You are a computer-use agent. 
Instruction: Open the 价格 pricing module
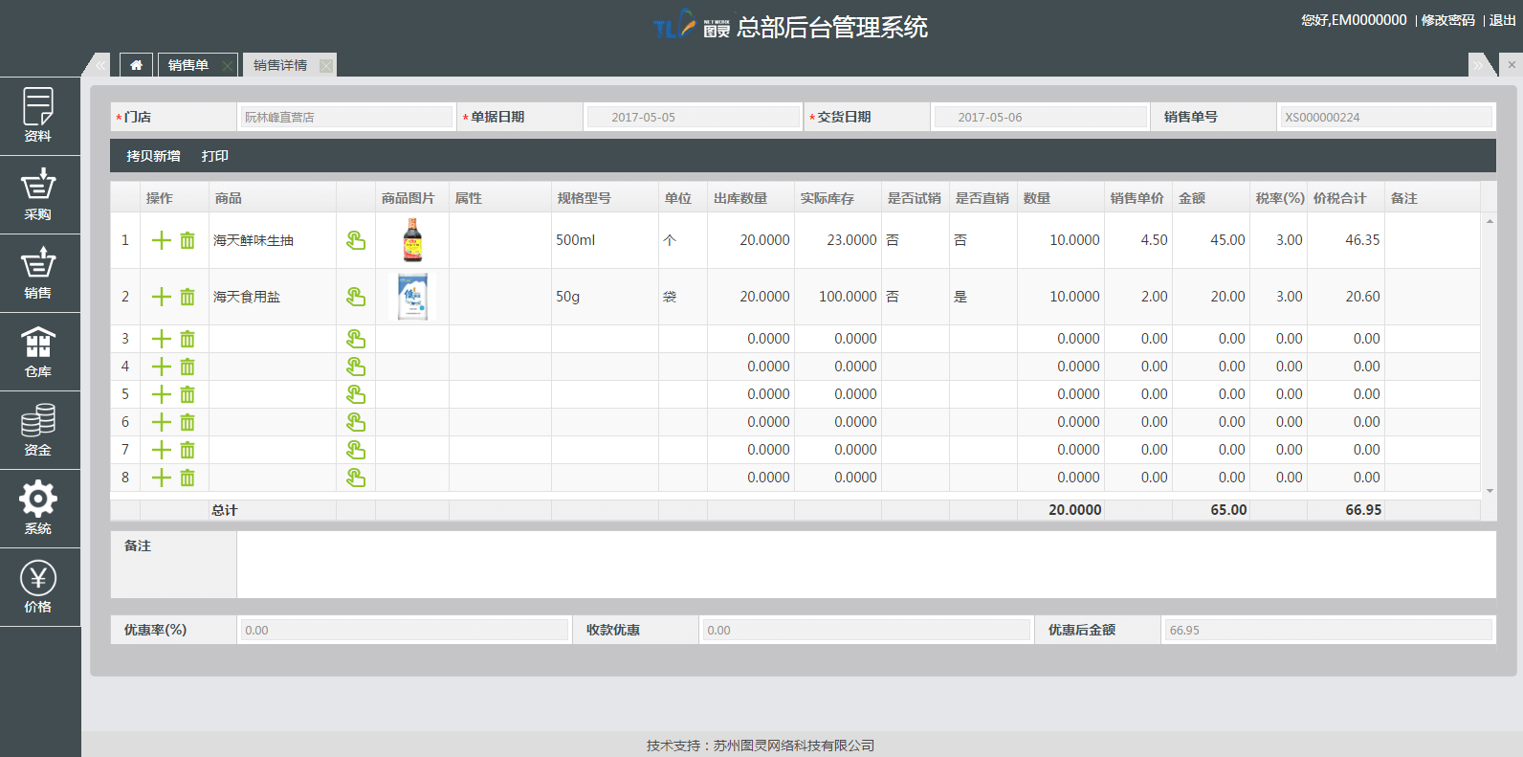[38, 586]
